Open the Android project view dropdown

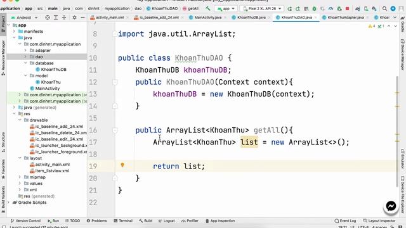coord(24,18)
